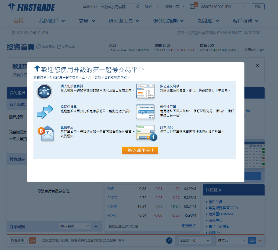Open the 我的賬戶 menu
The image size is (278, 250).
point(52,21)
